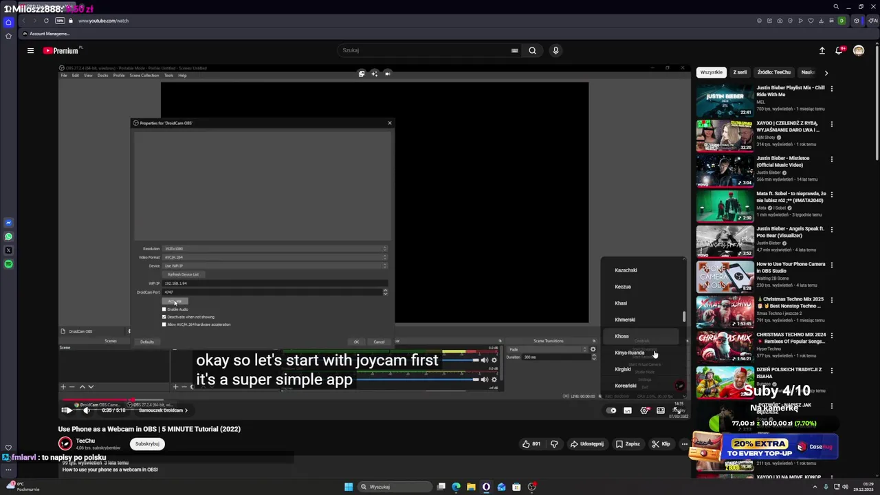Image resolution: width=880 pixels, height=495 pixels.
Task: Open Opera sidebar heart icon
Action: pos(8,448)
